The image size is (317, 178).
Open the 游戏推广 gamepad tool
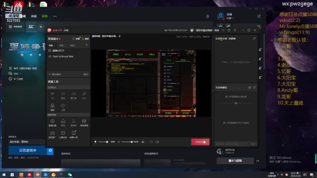pyautogui.click(x=52, y=134)
